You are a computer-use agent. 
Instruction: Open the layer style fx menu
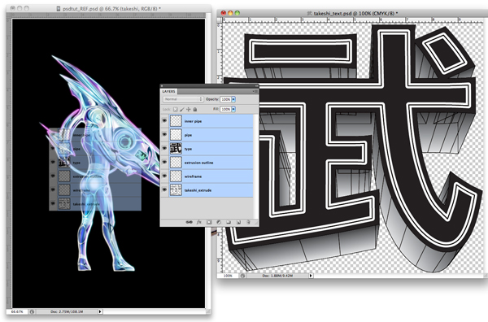[199, 222]
